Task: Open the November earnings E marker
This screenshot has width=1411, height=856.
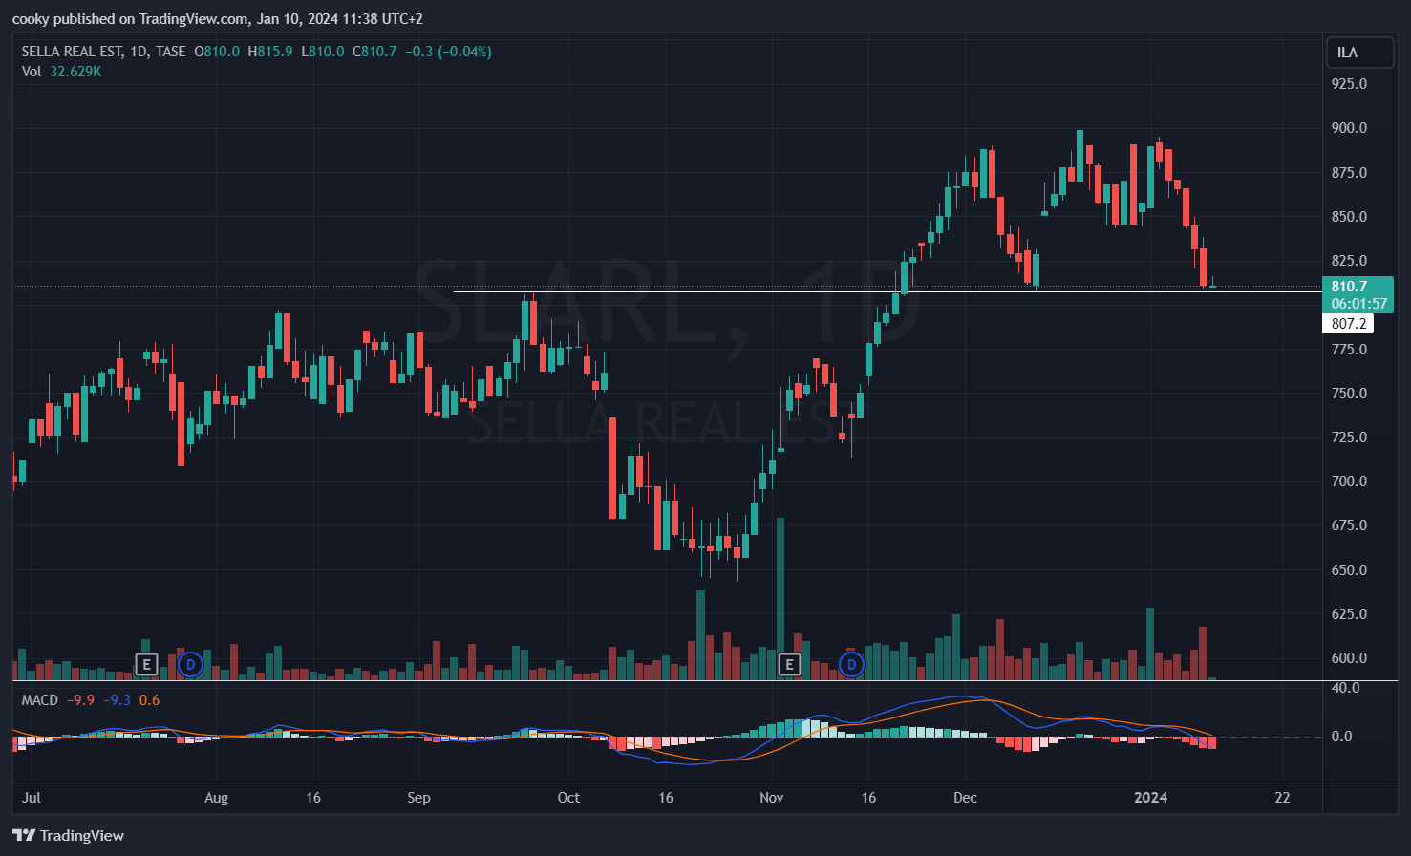Action: click(x=789, y=664)
